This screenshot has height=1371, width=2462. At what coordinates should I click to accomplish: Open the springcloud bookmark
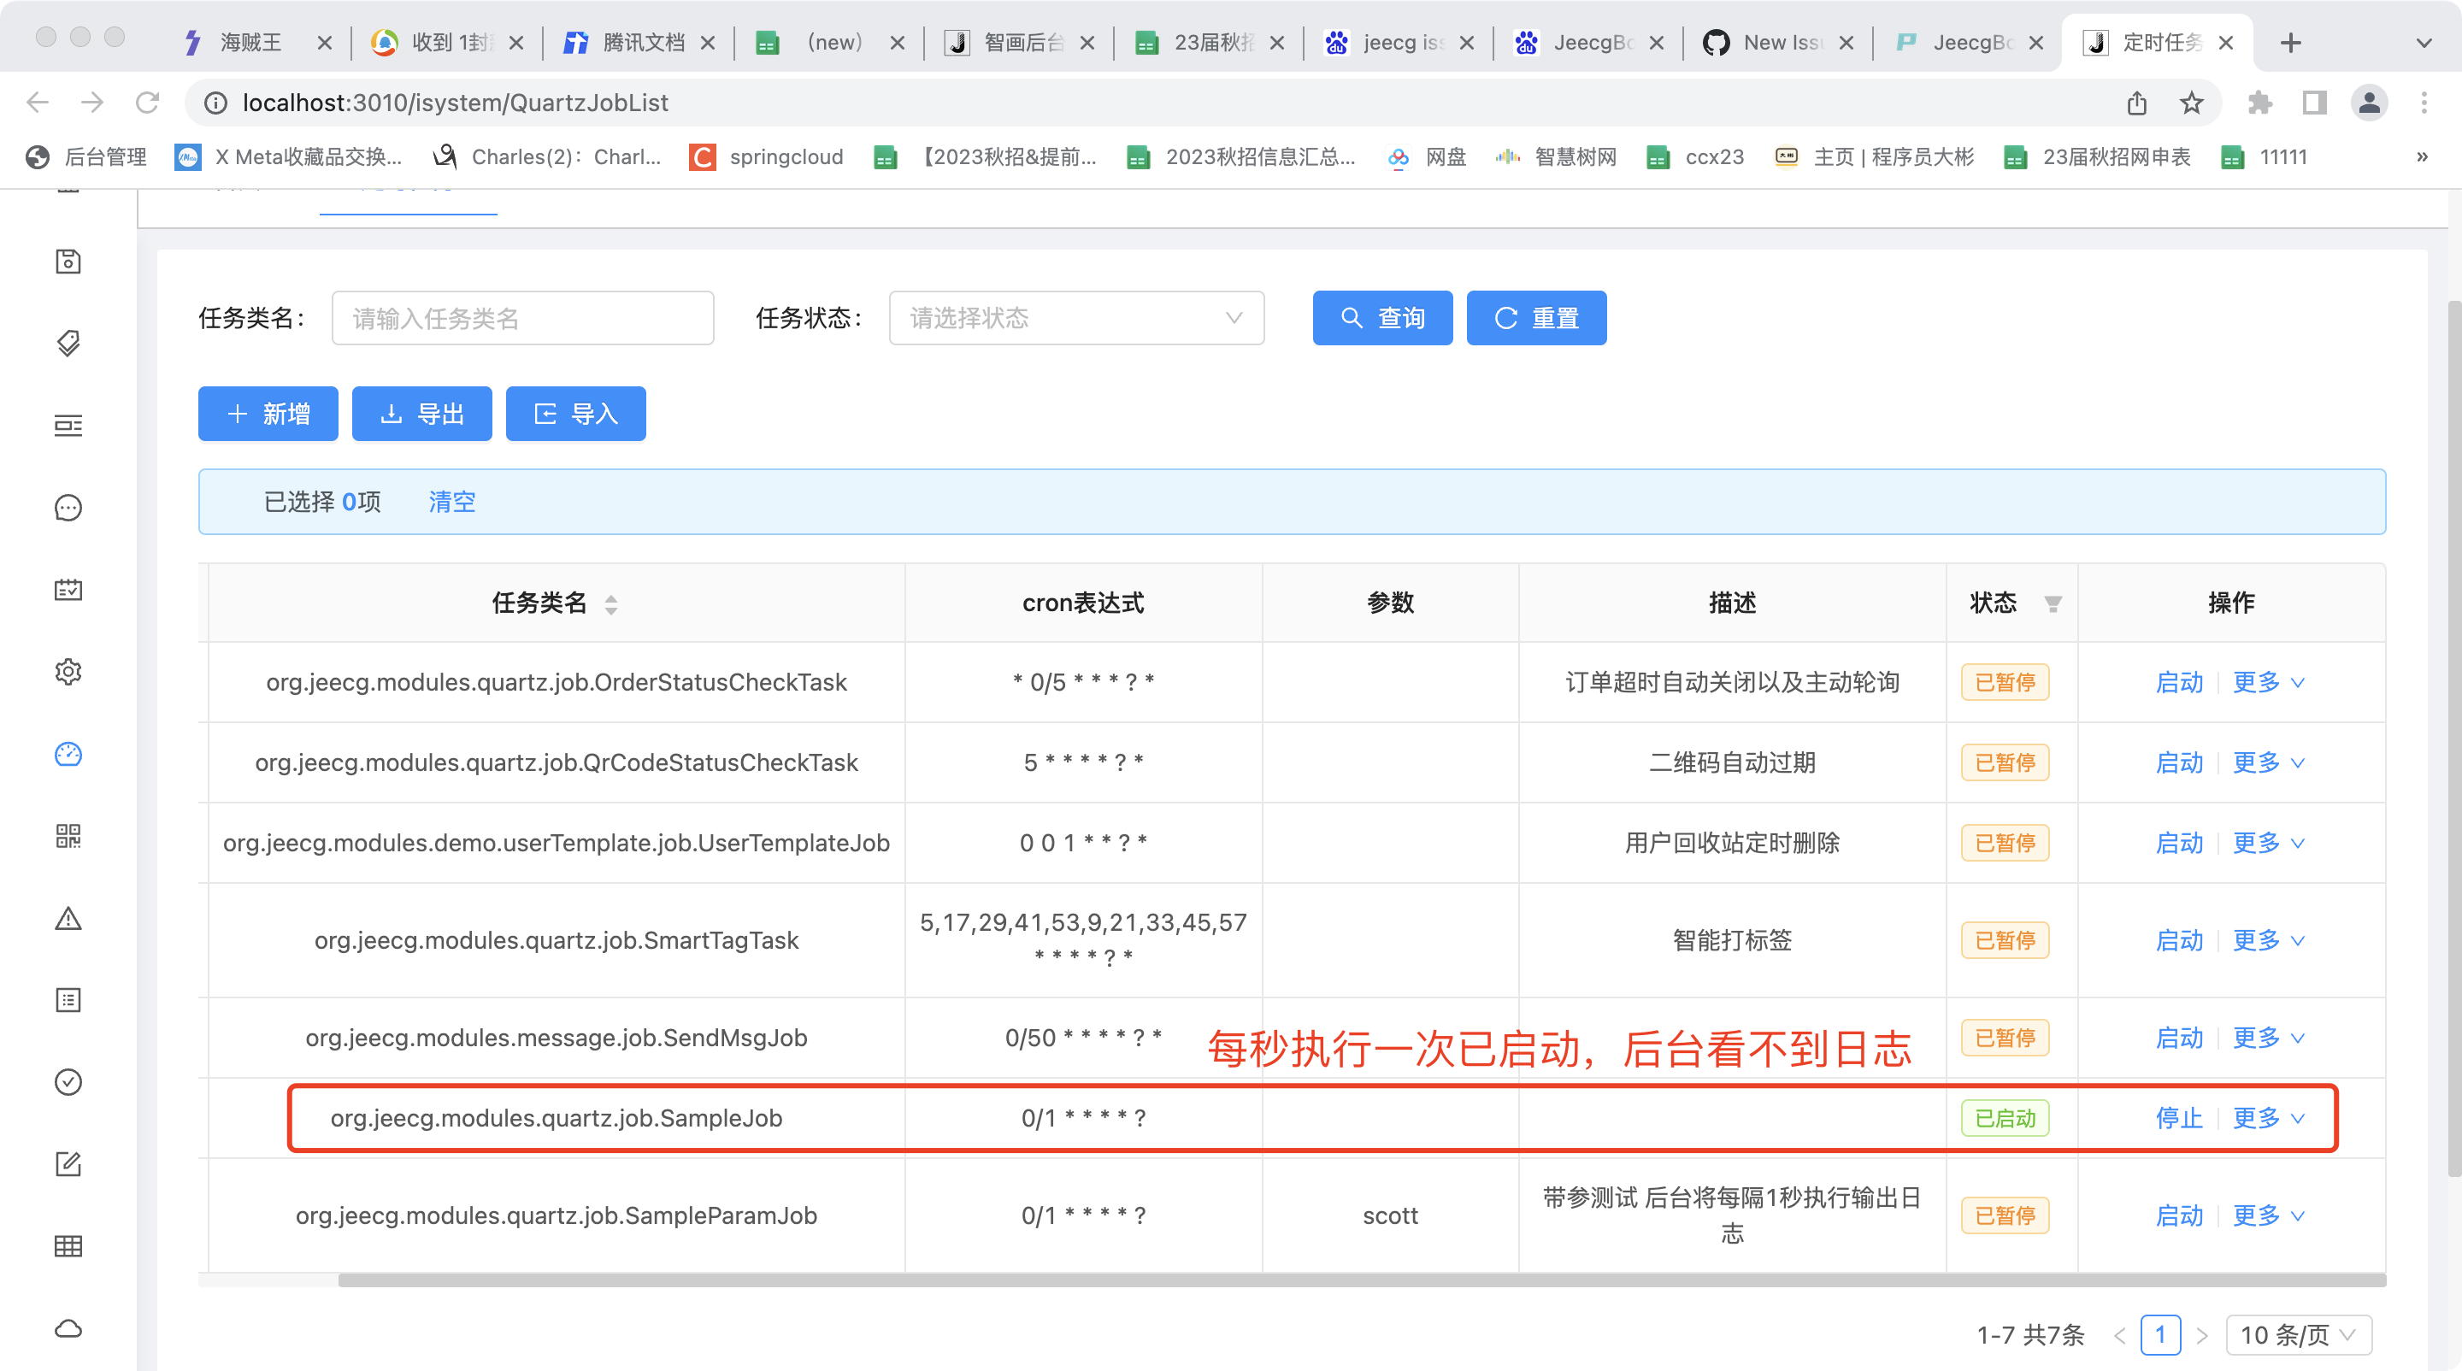[x=767, y=156]
